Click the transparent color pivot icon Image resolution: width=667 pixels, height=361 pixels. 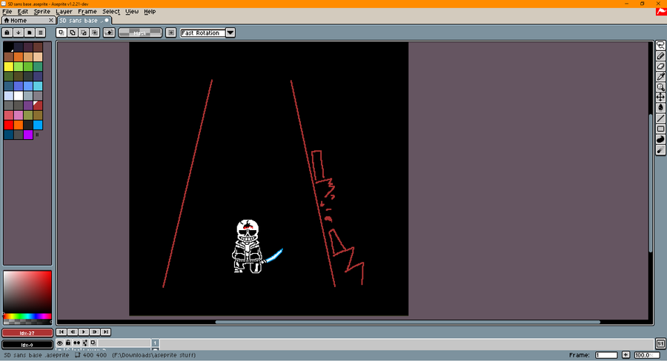(109, 33)
